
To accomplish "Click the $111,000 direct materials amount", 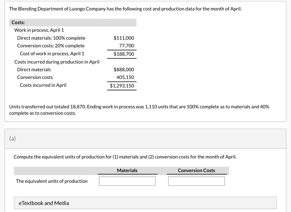I will pos(124,38).
